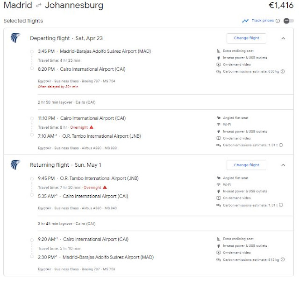Viewport: 299px width, 281px height.
Task: Open info for 650 kg carbon emissions estimate
Action: [283, 71]
